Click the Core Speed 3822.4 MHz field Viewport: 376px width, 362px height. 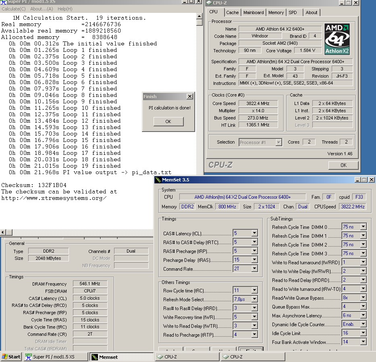click(x=258, y=103)
